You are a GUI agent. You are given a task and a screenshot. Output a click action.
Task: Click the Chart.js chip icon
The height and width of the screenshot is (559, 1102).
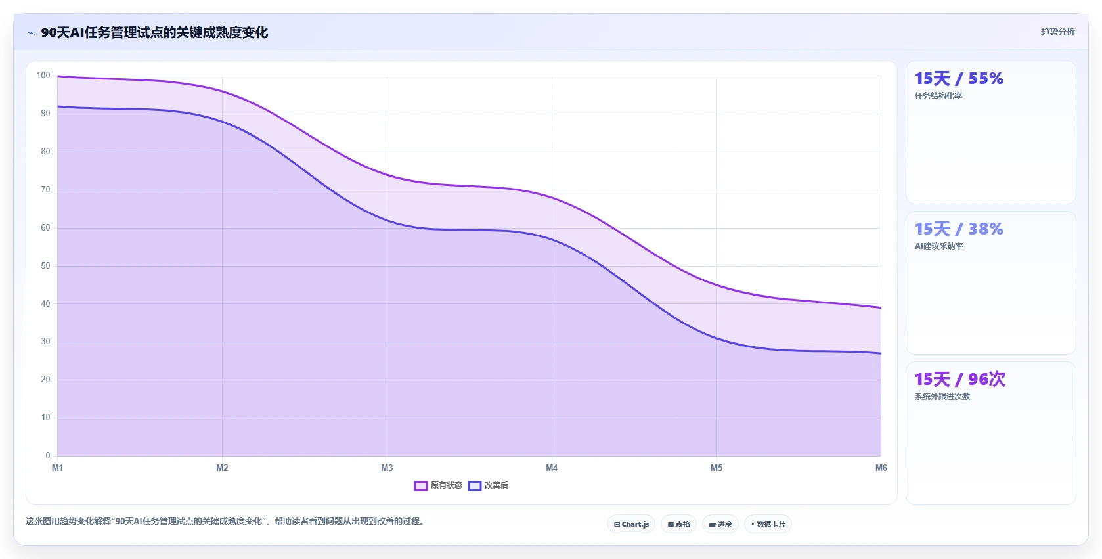pos(617,524)
